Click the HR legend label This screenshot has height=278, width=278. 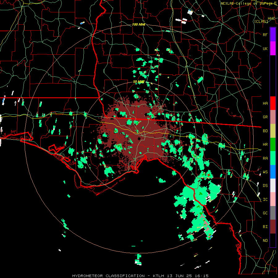coord(265,145)
